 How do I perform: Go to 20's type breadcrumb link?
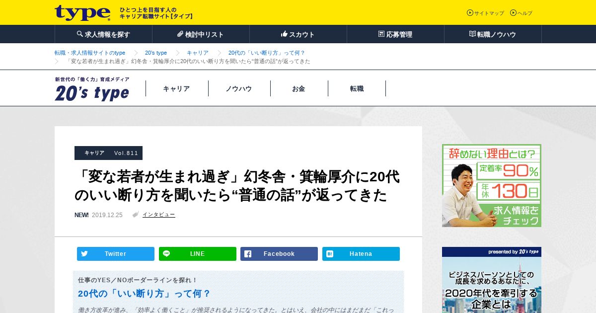click(x=156, y=53)
